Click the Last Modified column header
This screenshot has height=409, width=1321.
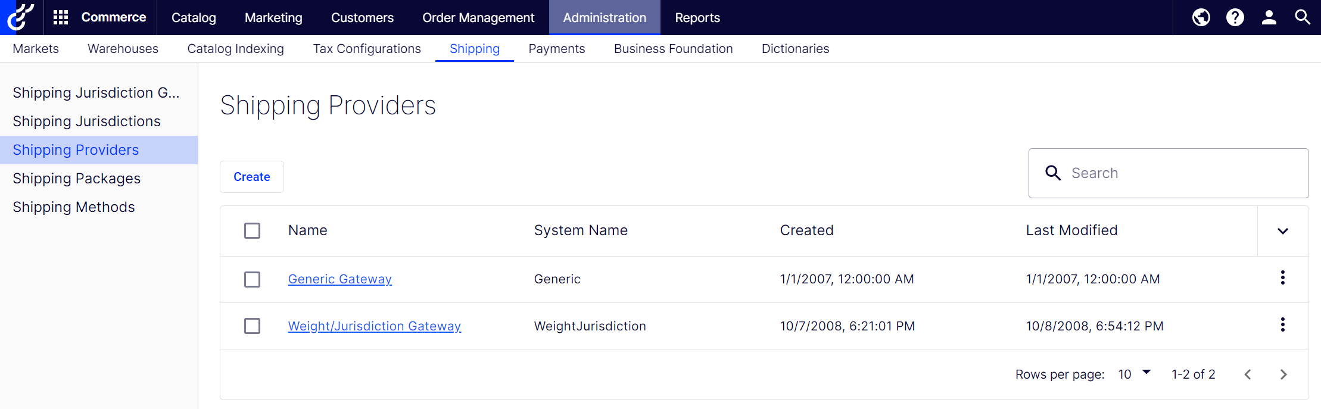(1071, 230)
